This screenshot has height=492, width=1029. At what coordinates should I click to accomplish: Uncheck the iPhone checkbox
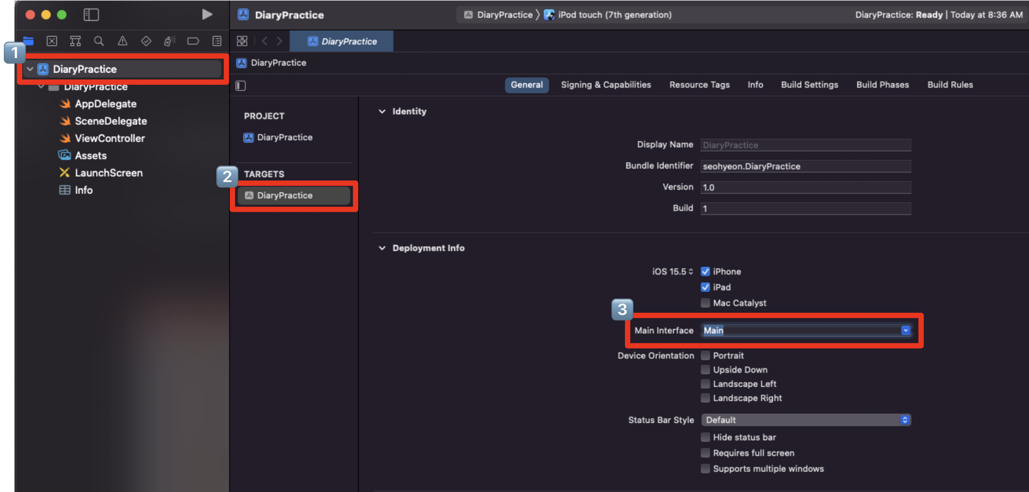(705, 271)
